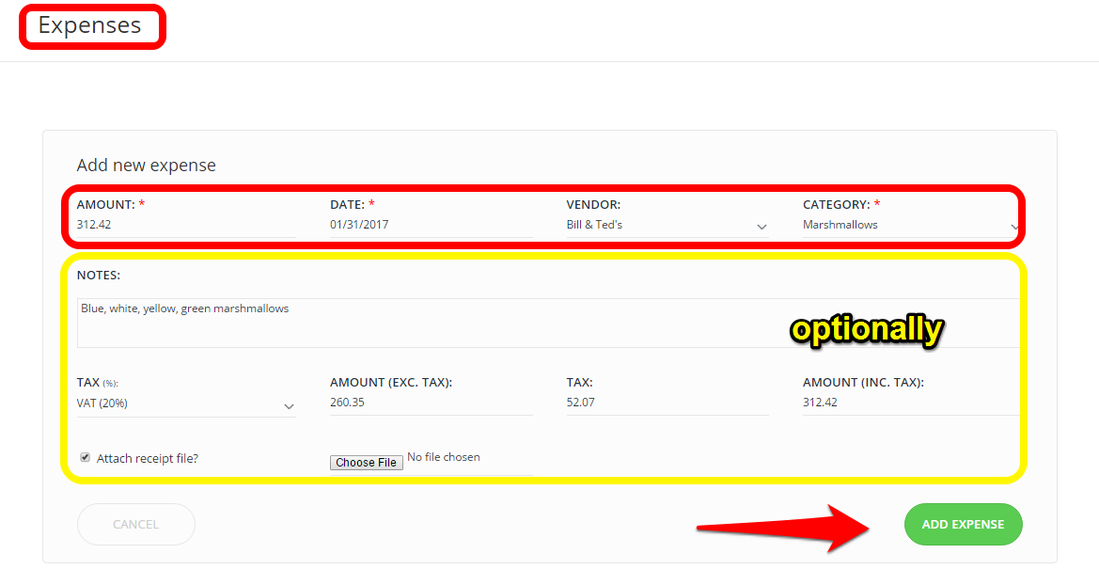Click the Date field showing 01/31/2017
The image size is (1099, 585).
[x=428, y=225]
